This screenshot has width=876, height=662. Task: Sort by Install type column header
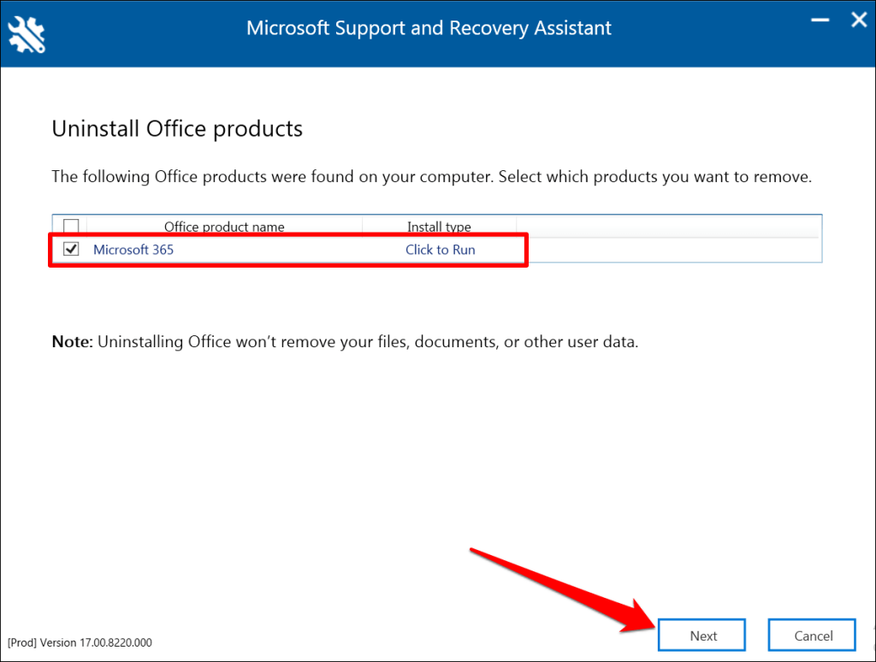coord(439,227)
